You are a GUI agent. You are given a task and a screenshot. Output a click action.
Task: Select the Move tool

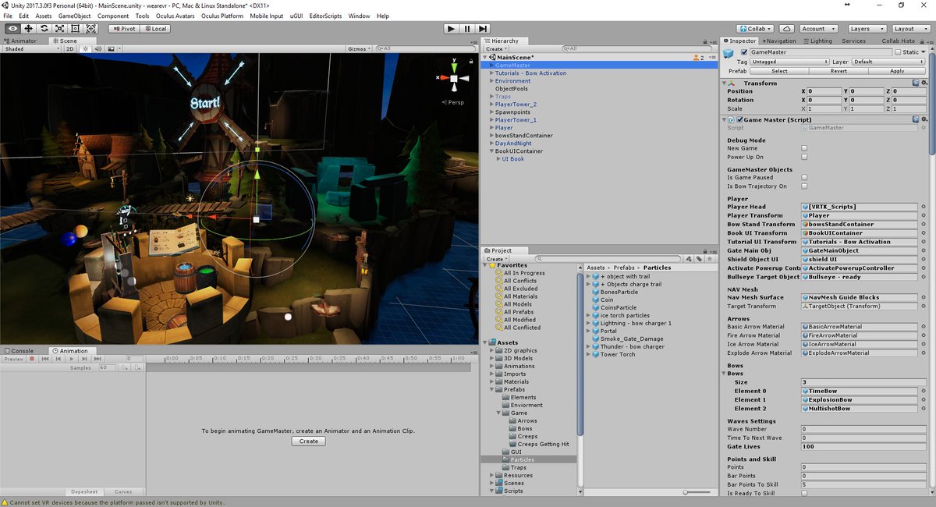(x=28, y=28)
